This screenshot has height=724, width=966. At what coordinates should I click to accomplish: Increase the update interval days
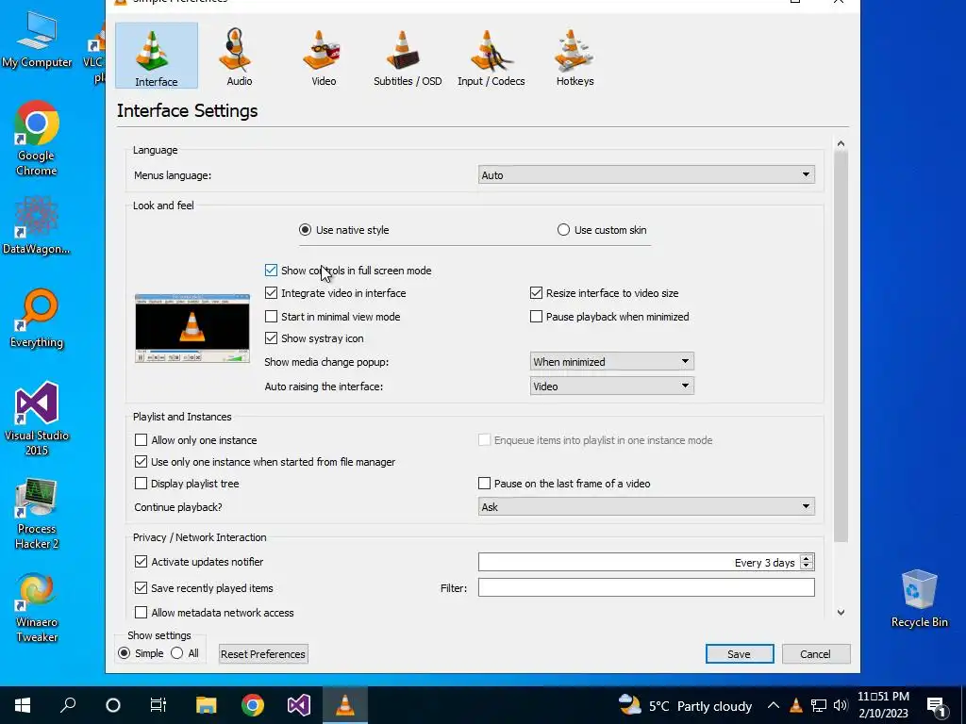(x=807, y=558)
